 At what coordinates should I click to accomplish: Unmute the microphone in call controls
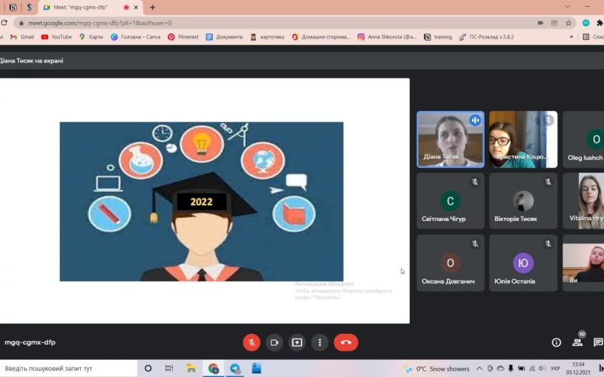pos(251,342)
